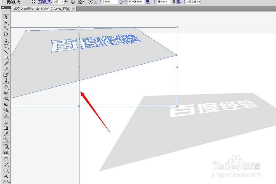Viewport: 276px width, 184px height.
Task: Select the Column Graph tool
Action: tap(6, 152)
